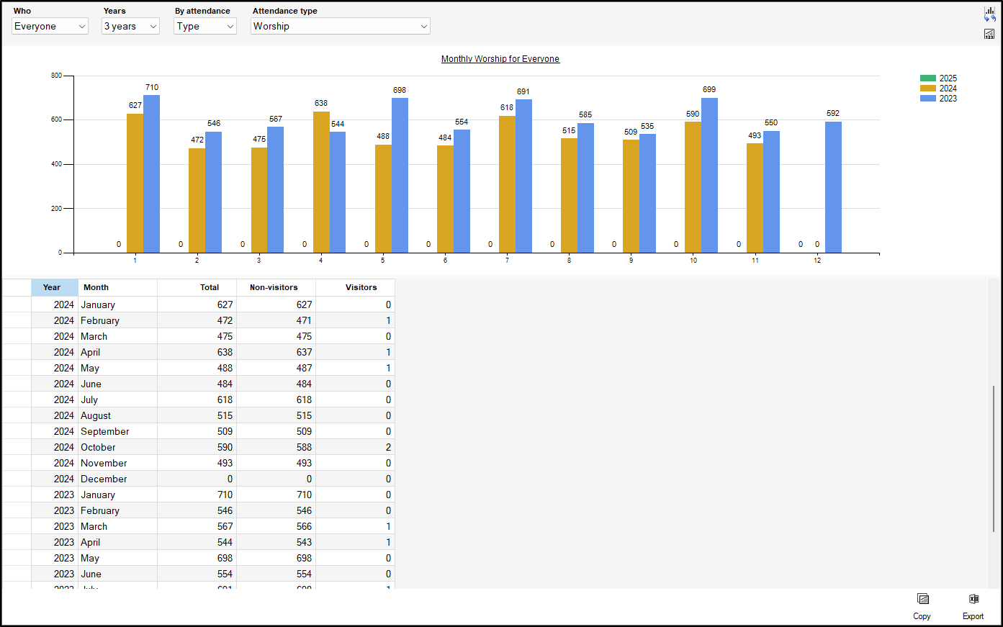This screenshot has height=627, width=1003.
Task: Click the Copy chart icon
Action: (922, 599)
